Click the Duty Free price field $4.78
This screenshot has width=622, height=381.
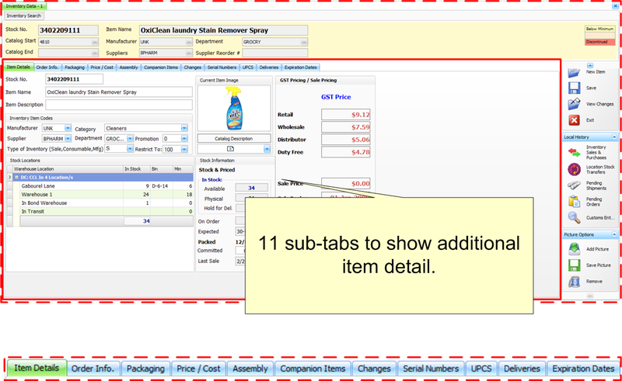click(346, 152)
